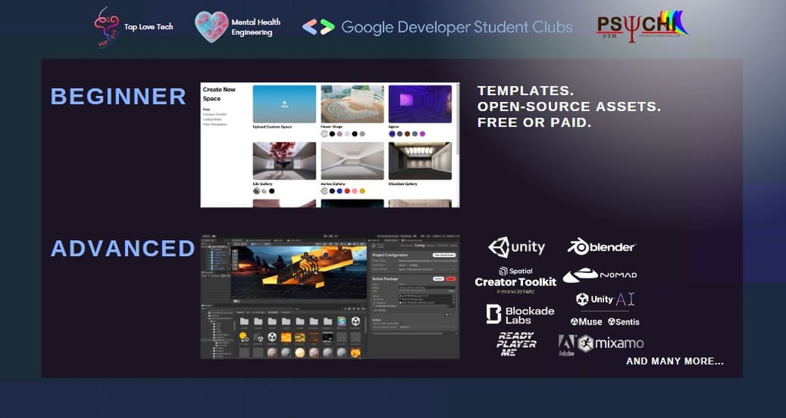
Task: Pick the magenta swatch under Agora
Action: coord(422,133)
